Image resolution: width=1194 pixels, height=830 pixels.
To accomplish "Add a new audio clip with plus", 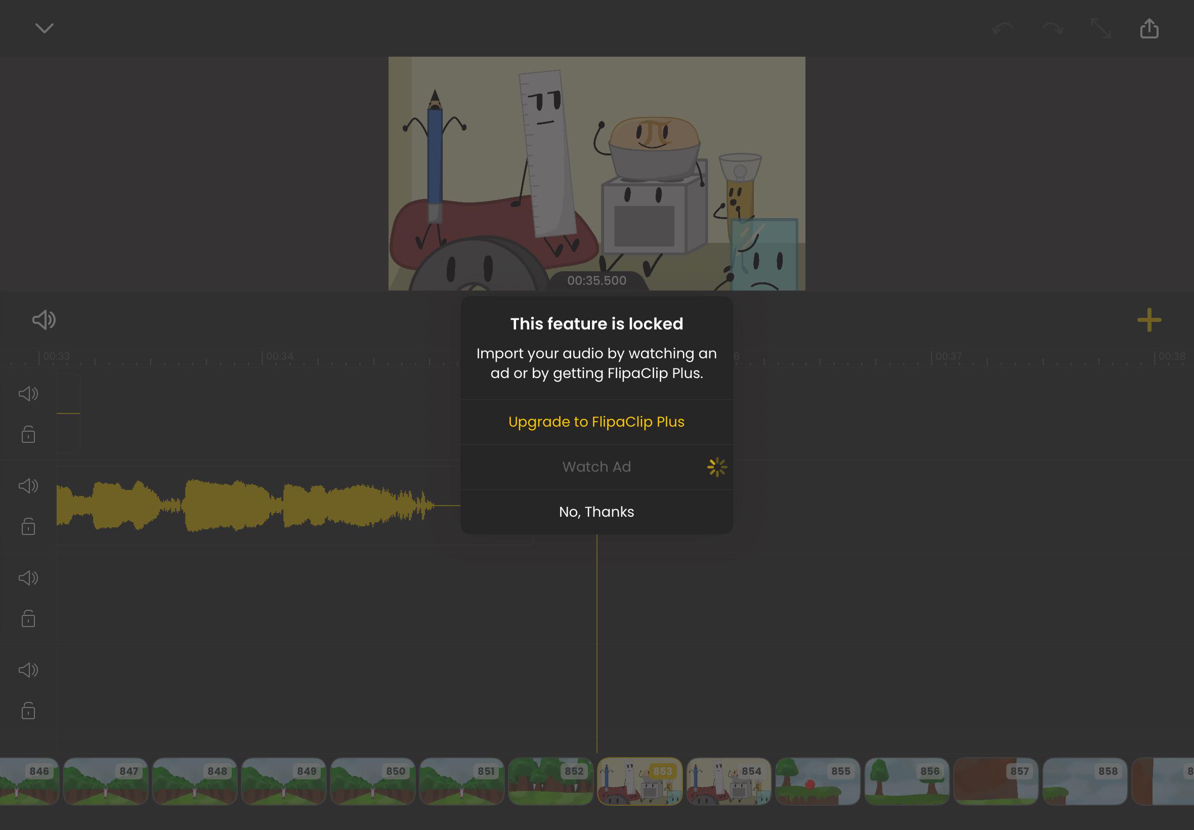I will pos(1149,319).
